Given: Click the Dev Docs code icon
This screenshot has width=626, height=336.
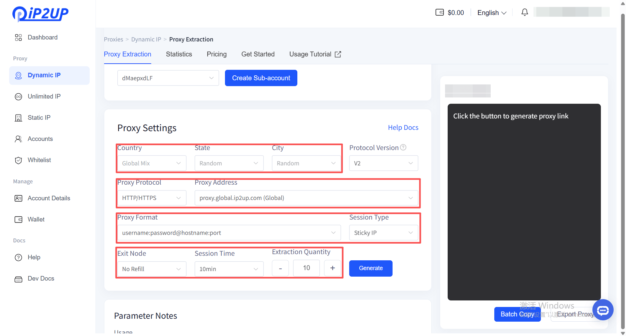Looking at the screenshot, I should pos(19,279).
